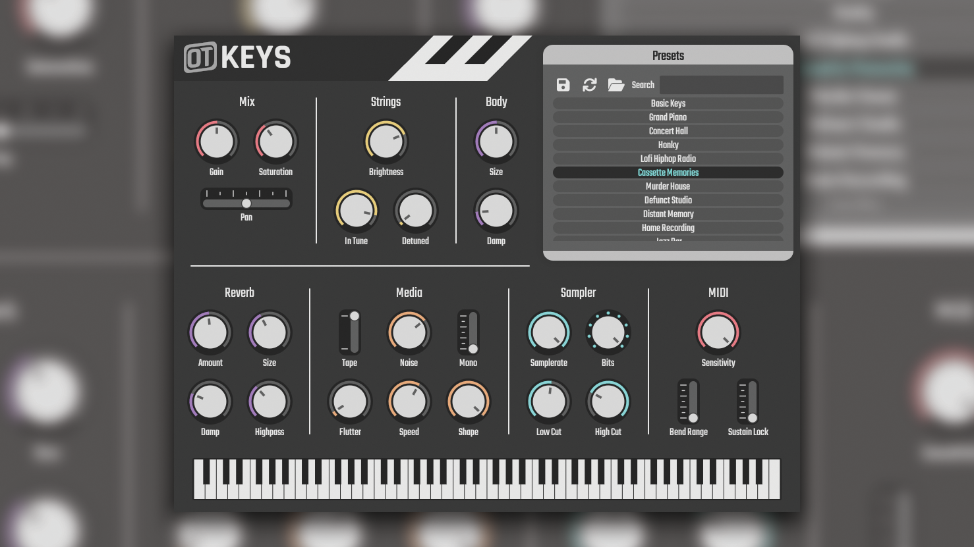The width and height of the screenshot is (974, 547).
Task: Load the Grand Piano preset
Action: click(x=668, y=117)
